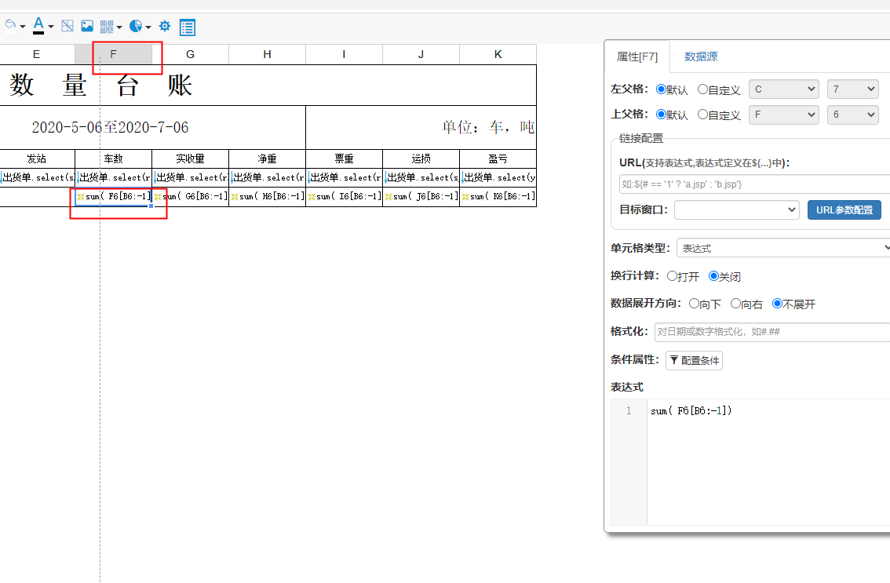This screenshot has width=890, height=583.
Task: Click the report list icon
Action: pyautogui.click(x=187, y=26)
